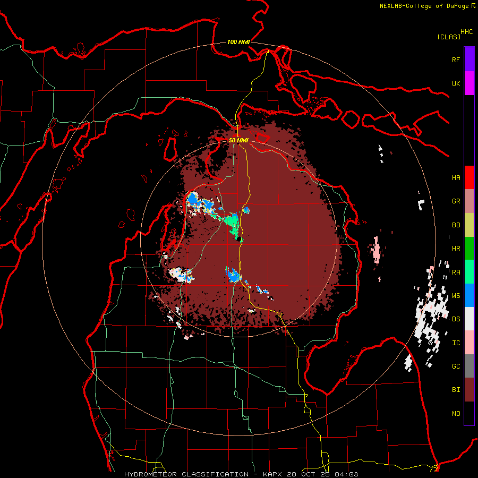Screen dimensions: 478x478
Task: Click the IC legend label
Action: point(456,343)
